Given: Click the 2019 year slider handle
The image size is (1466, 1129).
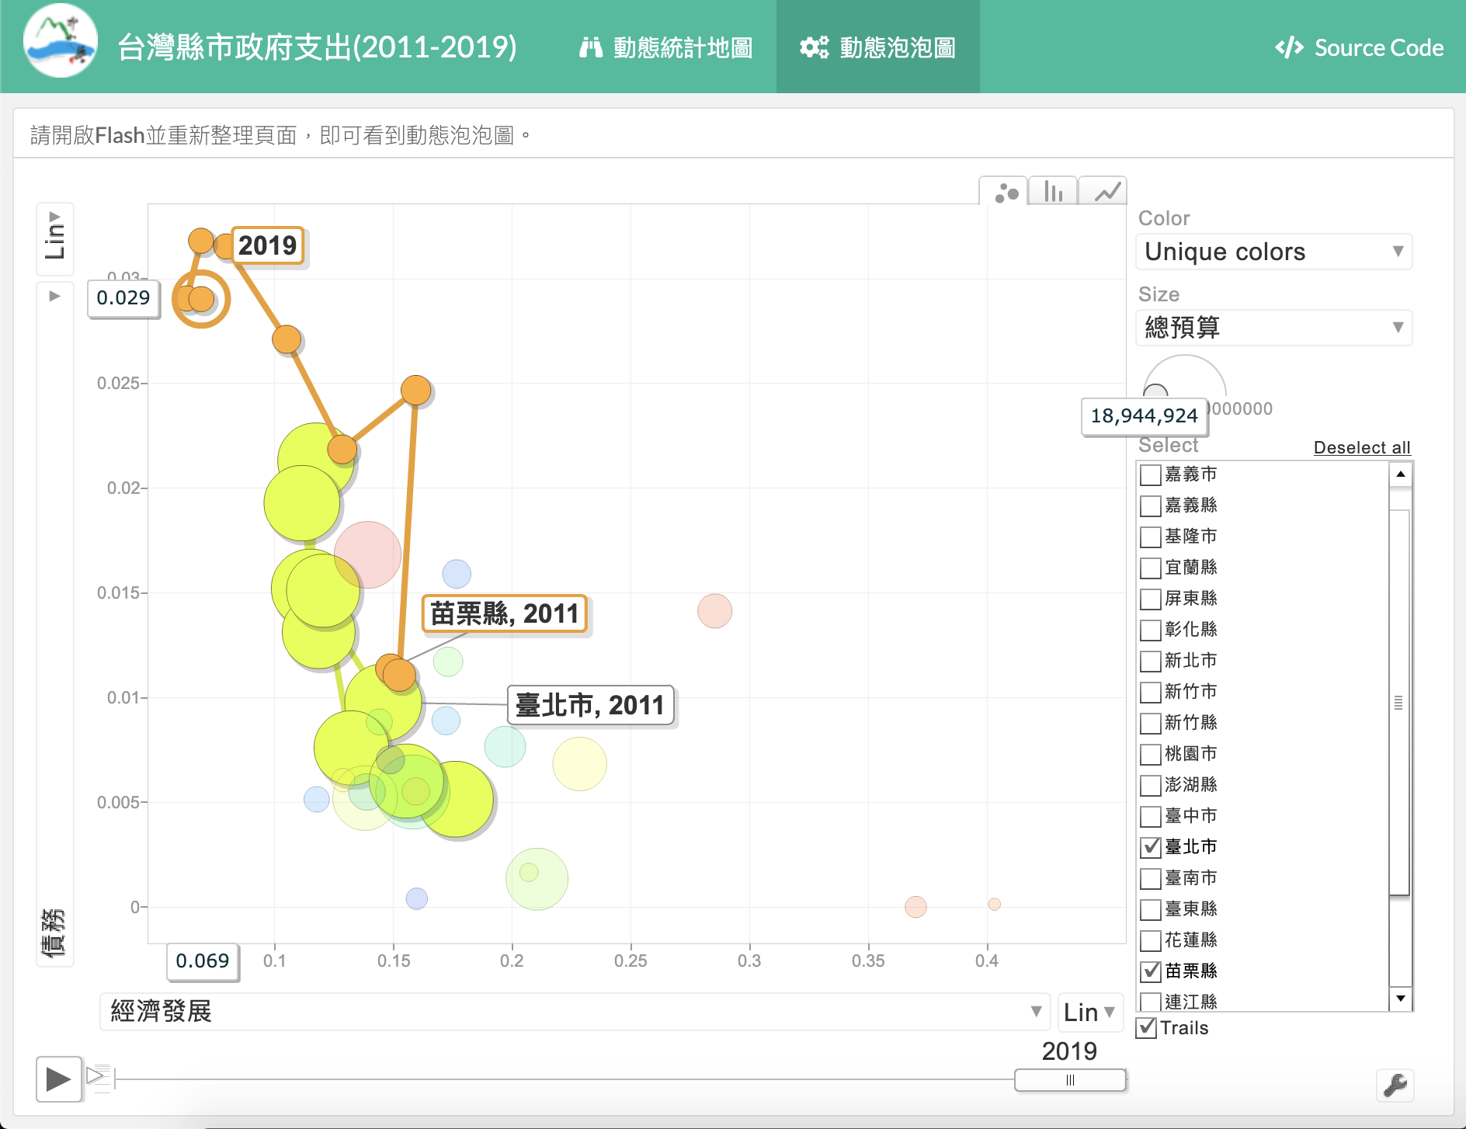Looking at the screenshot, I should (x=1070, y=1080).
